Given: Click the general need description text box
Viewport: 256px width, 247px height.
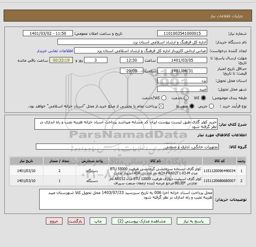Looking at the screenshot, I should click(126, 124).
